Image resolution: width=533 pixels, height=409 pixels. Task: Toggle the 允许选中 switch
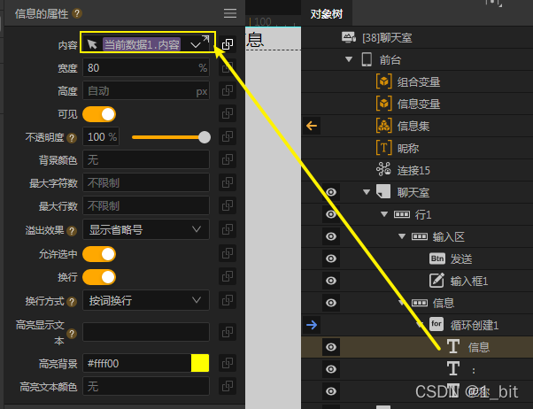[x=99, y=254]
